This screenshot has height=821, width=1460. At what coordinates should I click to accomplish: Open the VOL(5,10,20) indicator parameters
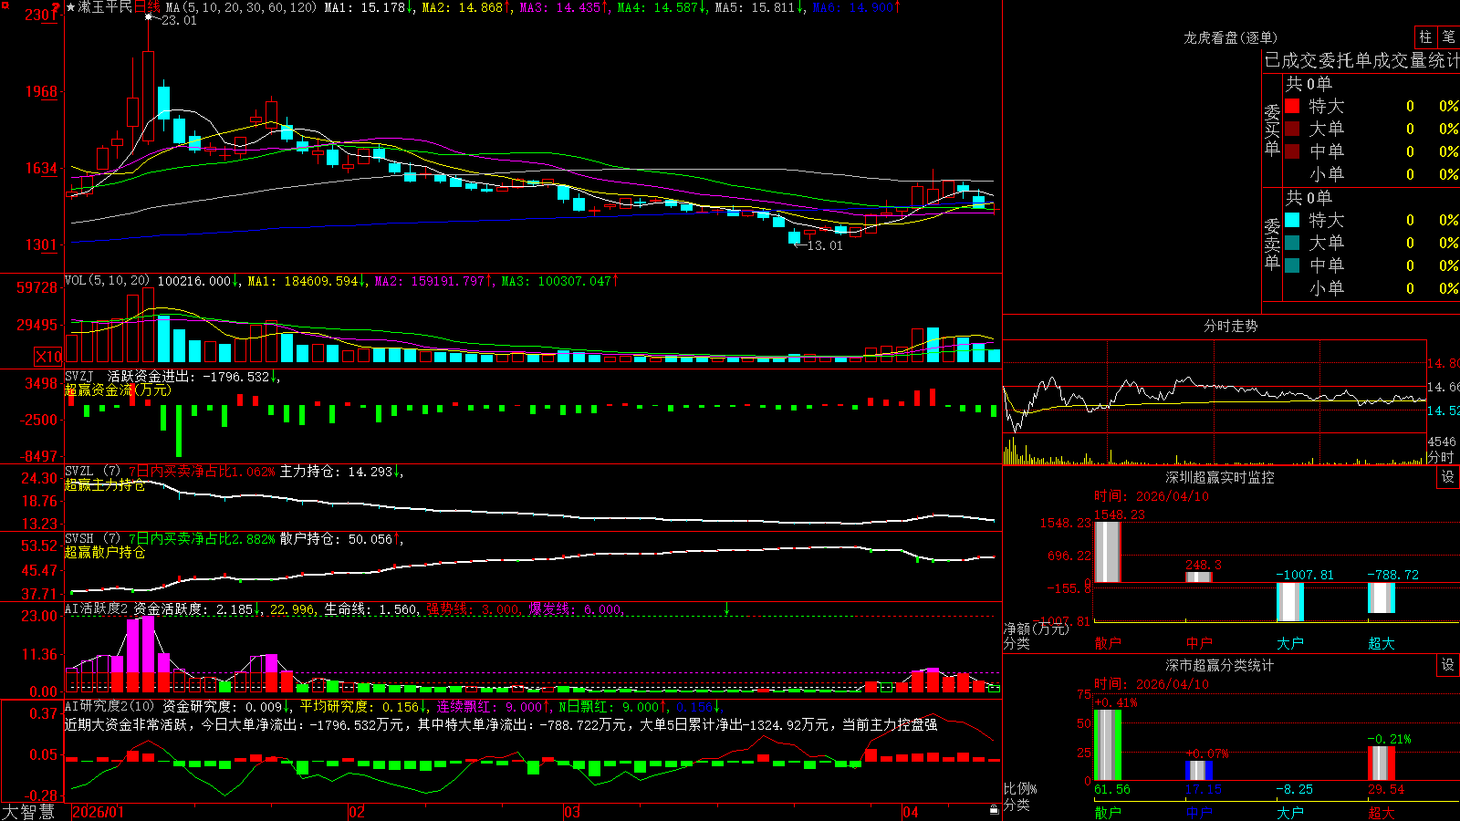pyautogui.click(x=107, y=281)
